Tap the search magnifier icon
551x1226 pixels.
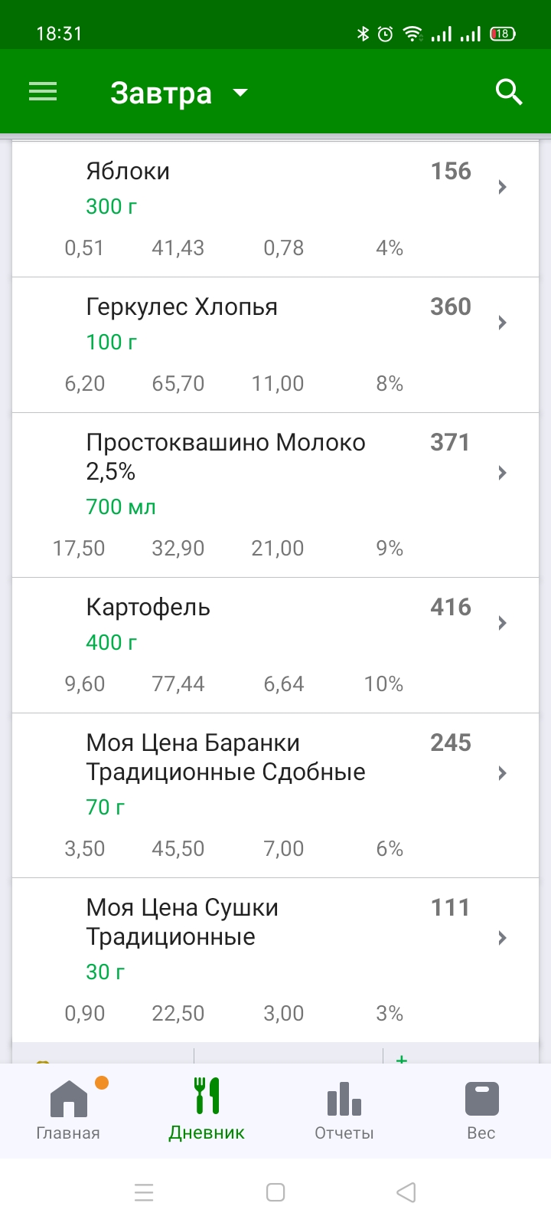tap(509, 93)
